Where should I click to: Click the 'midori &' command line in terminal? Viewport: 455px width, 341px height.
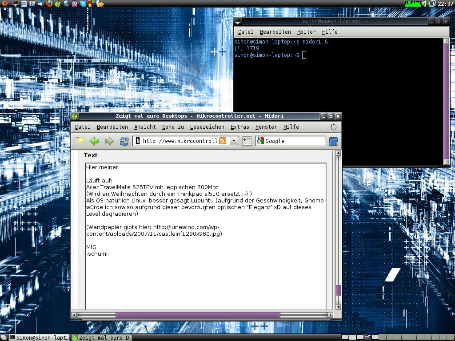pos(315,42)
